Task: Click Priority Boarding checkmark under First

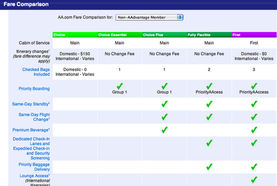Action: 254,86
